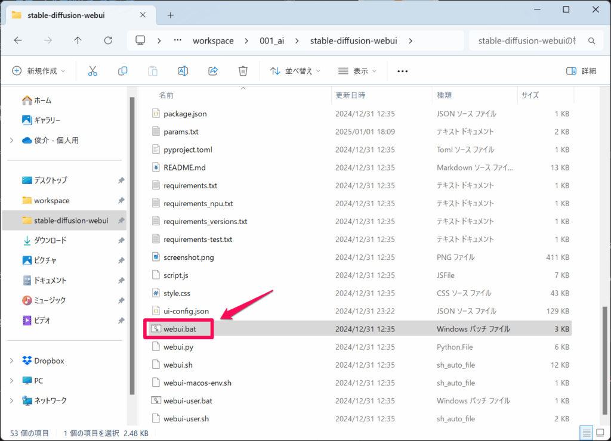Click the ビデオ video icon in sidebar

(27, 321)
